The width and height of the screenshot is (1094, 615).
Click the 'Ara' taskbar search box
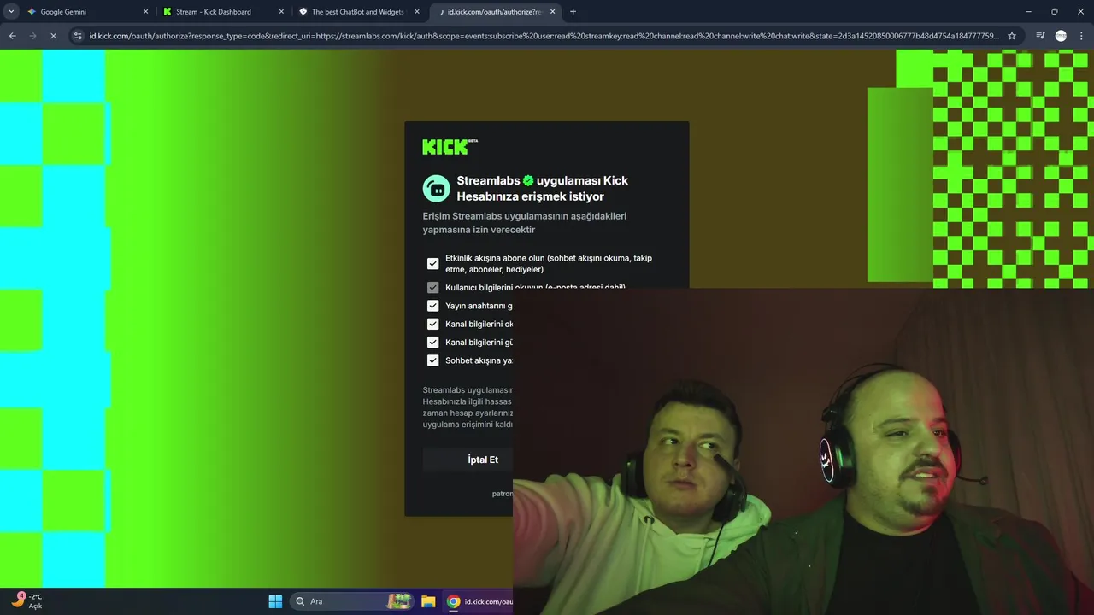tap(350, 601)
